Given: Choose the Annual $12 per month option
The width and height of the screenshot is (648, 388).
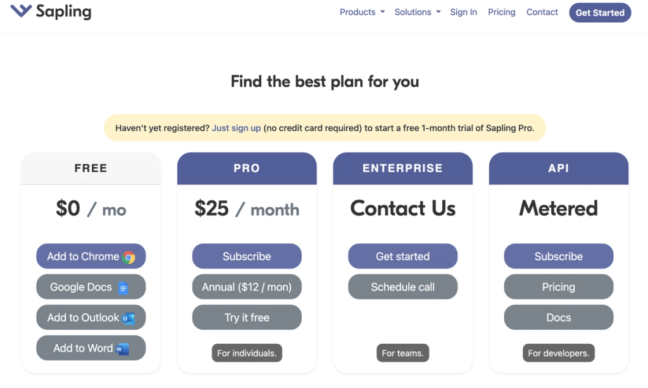Looking at the screenshot, I should (247, 286).
